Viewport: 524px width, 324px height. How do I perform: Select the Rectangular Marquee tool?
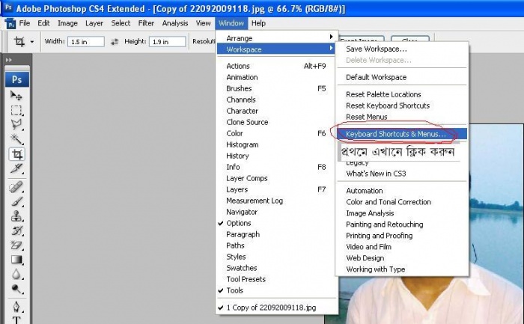16,110
